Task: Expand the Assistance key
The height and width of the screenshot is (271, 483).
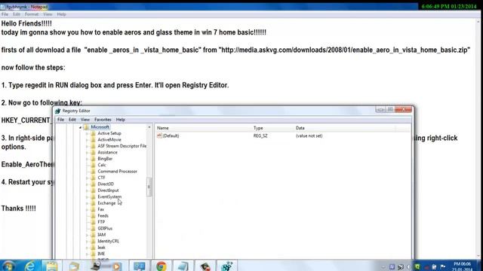Action: [x=88, y=152]
